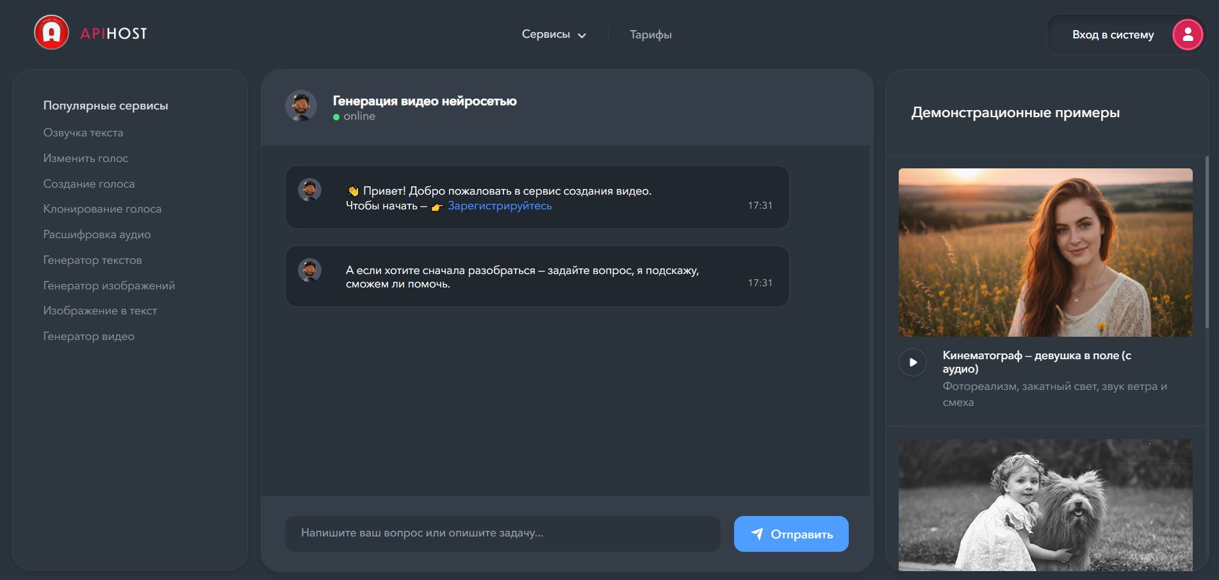
Task: Click the green online status indicator
Action: coord(336,117)
